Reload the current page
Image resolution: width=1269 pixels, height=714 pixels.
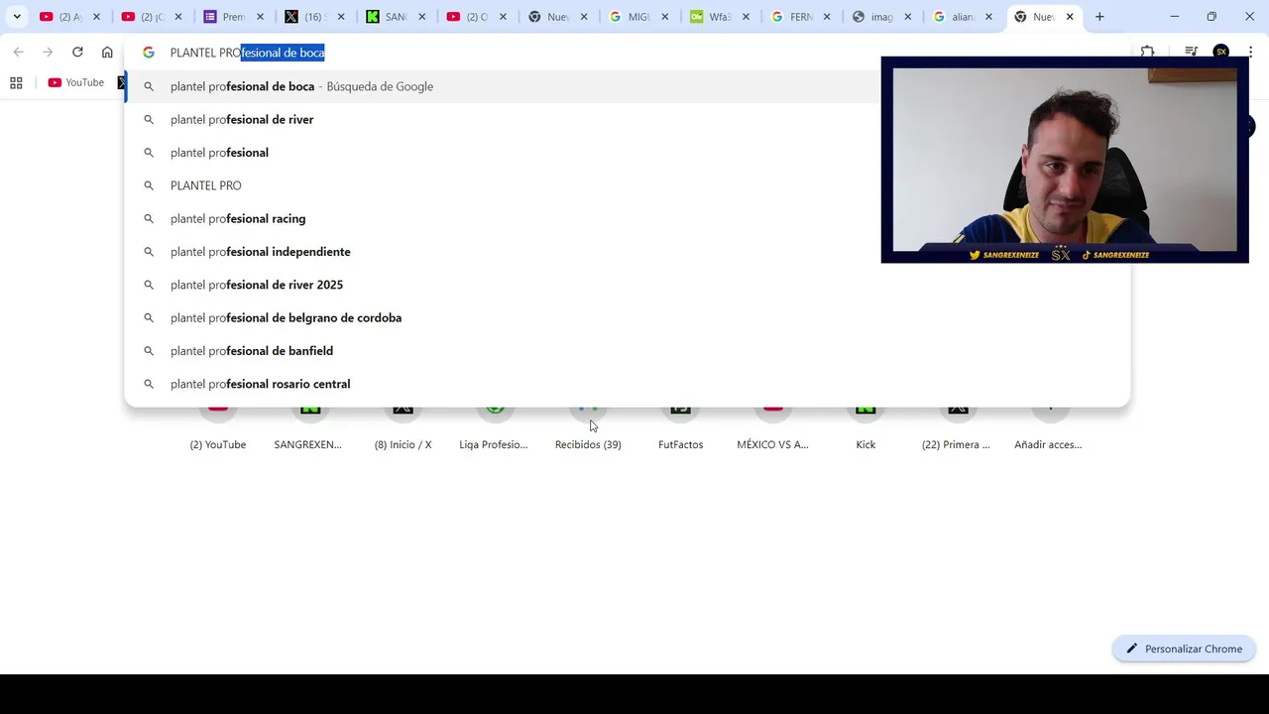tap(77, 53)
